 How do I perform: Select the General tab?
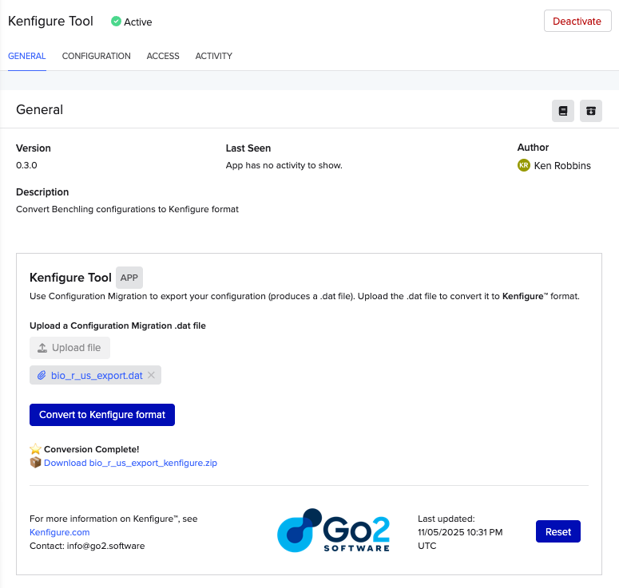click(26, 57)
